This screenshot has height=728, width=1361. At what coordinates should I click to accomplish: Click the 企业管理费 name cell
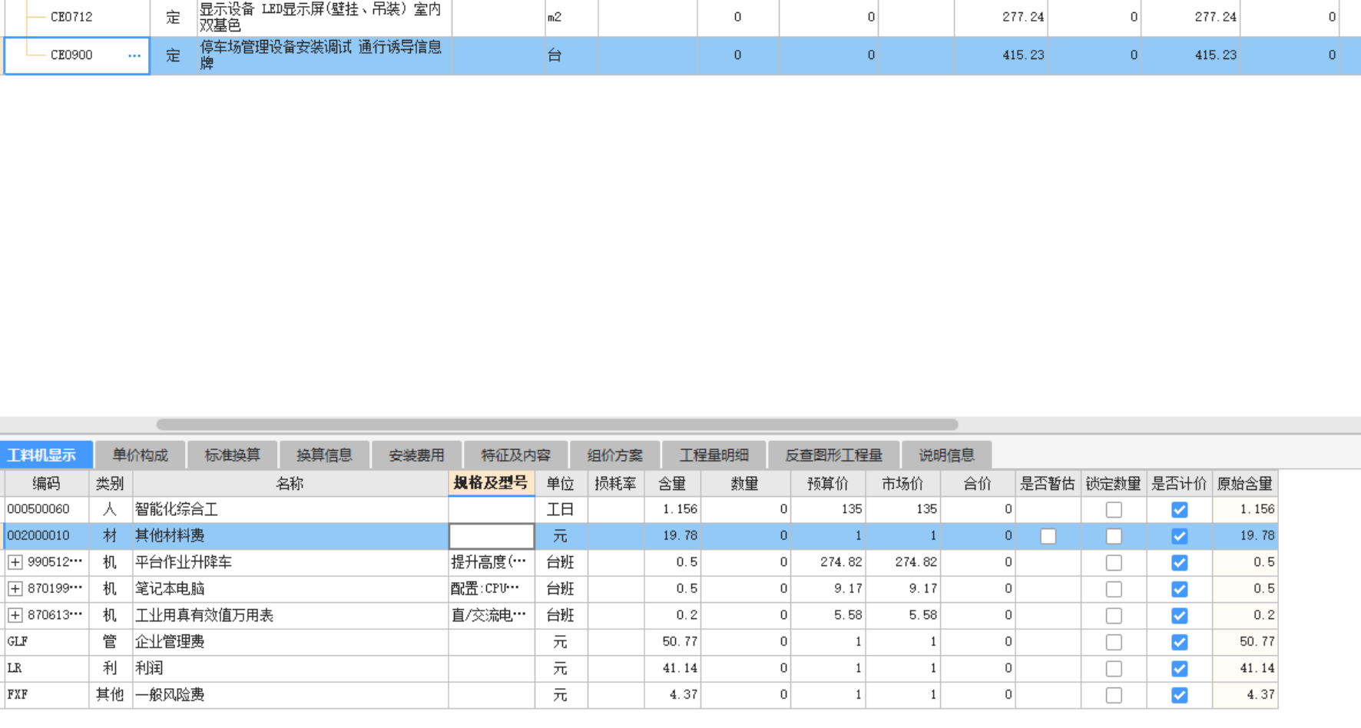[290, 642]
